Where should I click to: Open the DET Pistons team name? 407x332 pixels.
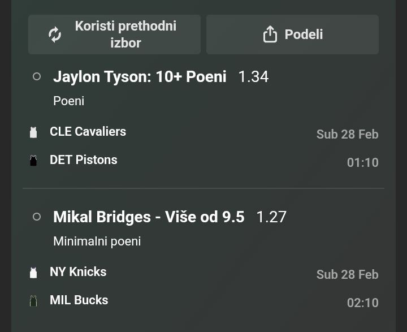tap(84, 159)
